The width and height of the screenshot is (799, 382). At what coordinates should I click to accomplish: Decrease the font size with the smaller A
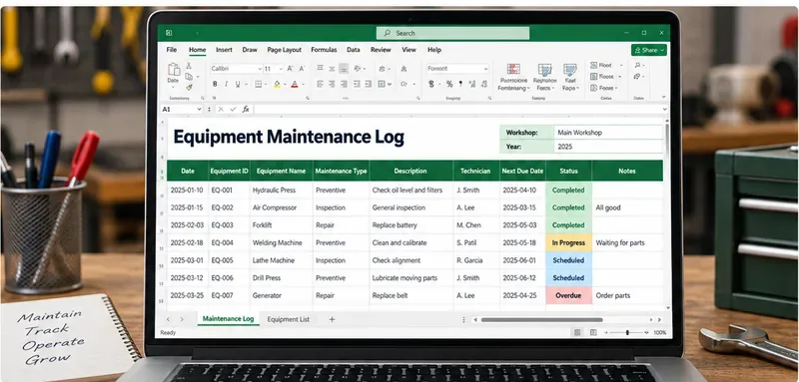pos(302,69)
